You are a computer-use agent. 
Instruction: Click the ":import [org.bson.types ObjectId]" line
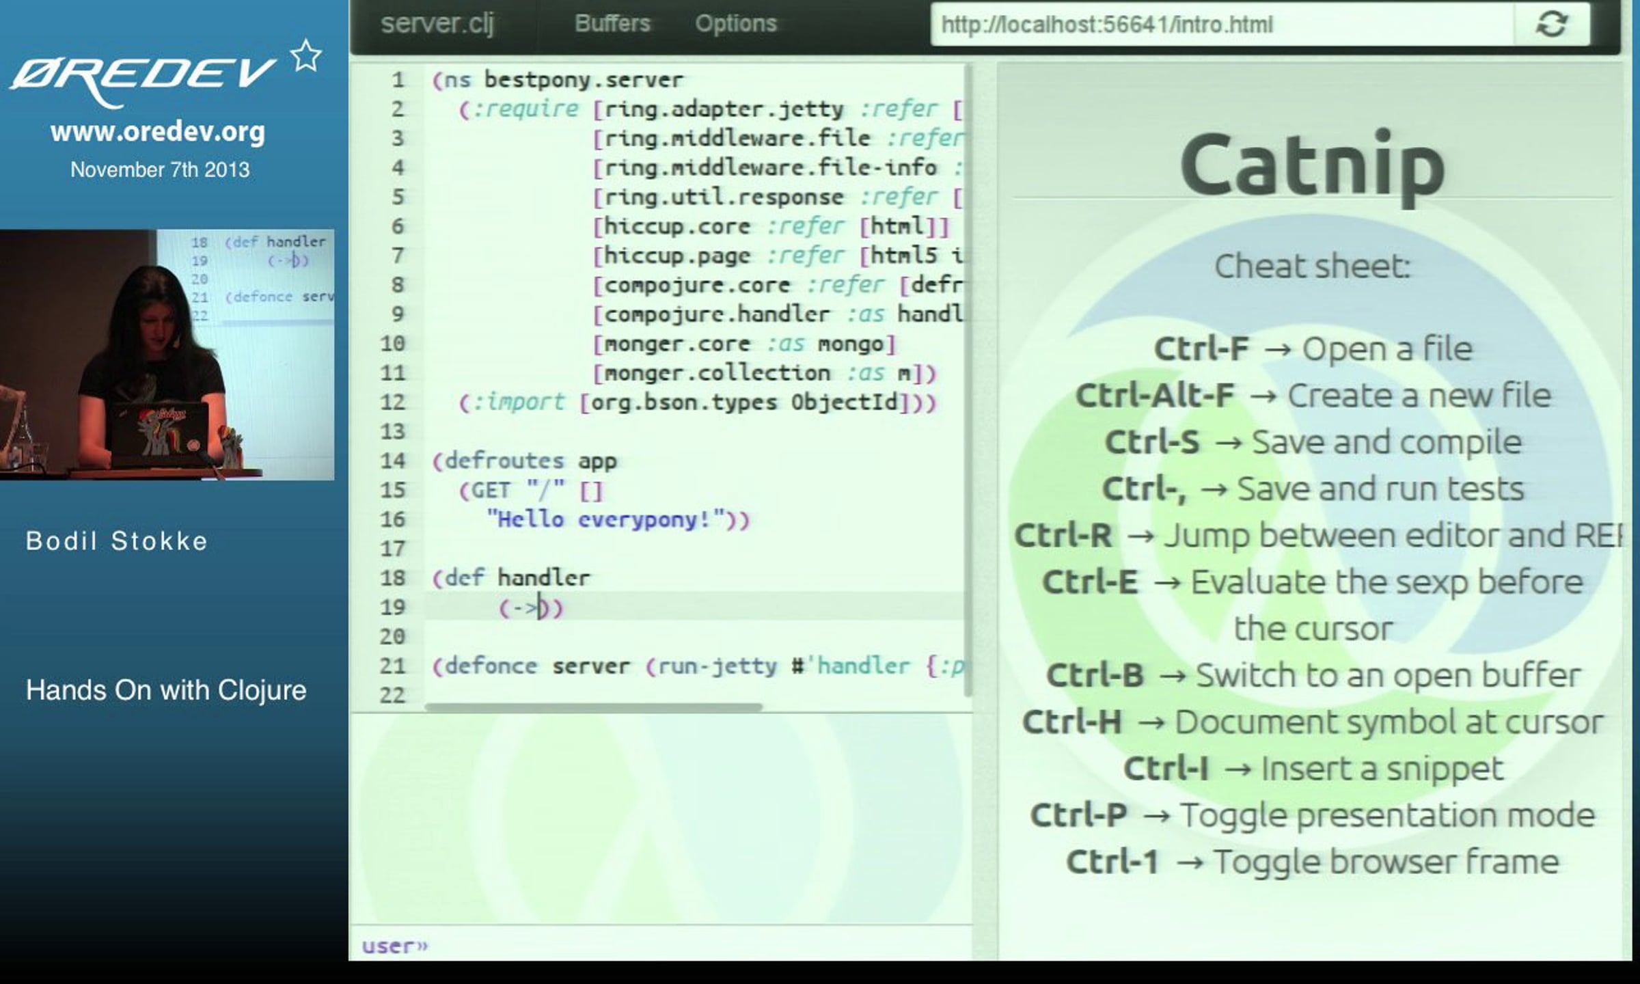697,402
